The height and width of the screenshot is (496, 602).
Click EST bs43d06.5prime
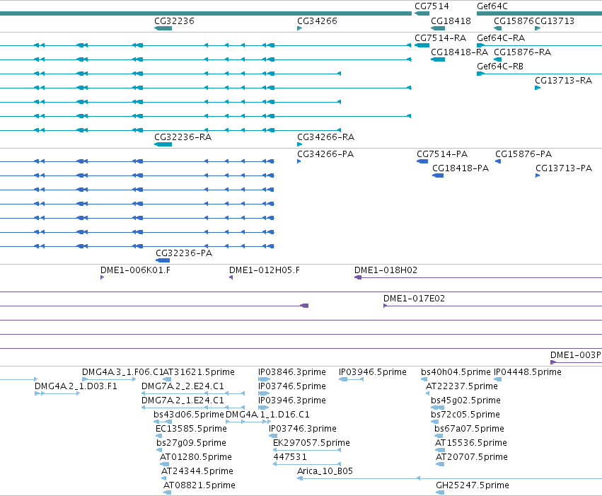pos(188,415)
